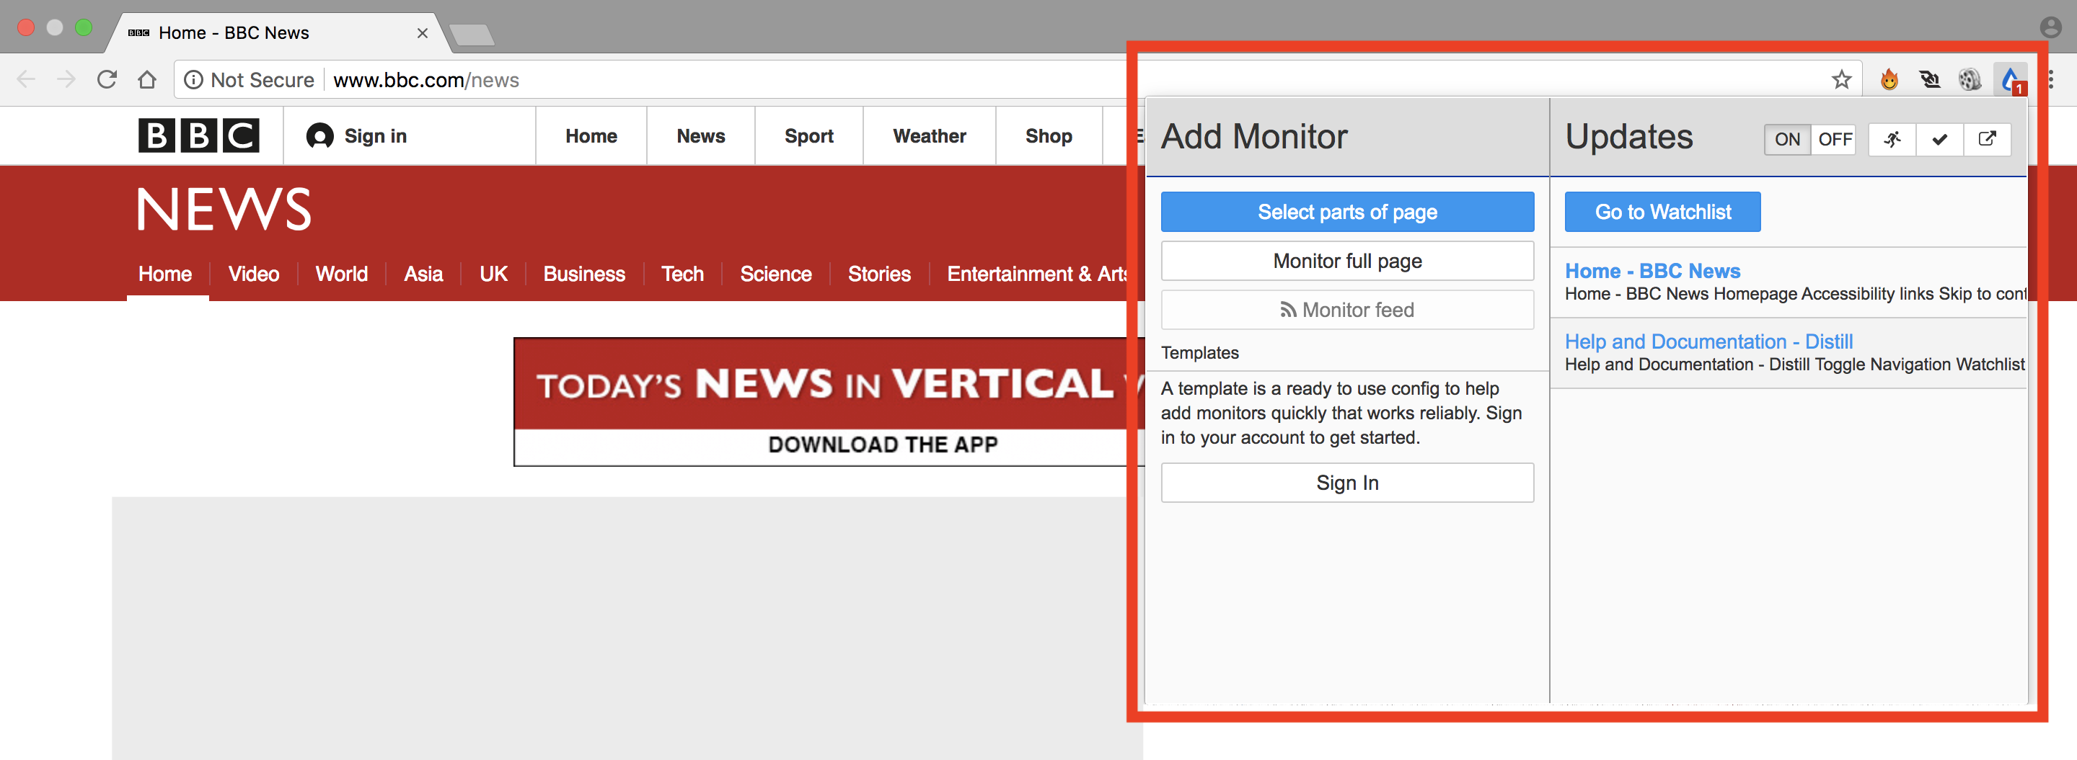2077x760 pixels.
Task: Click Monitor full page button
Action: point(1347,261)
